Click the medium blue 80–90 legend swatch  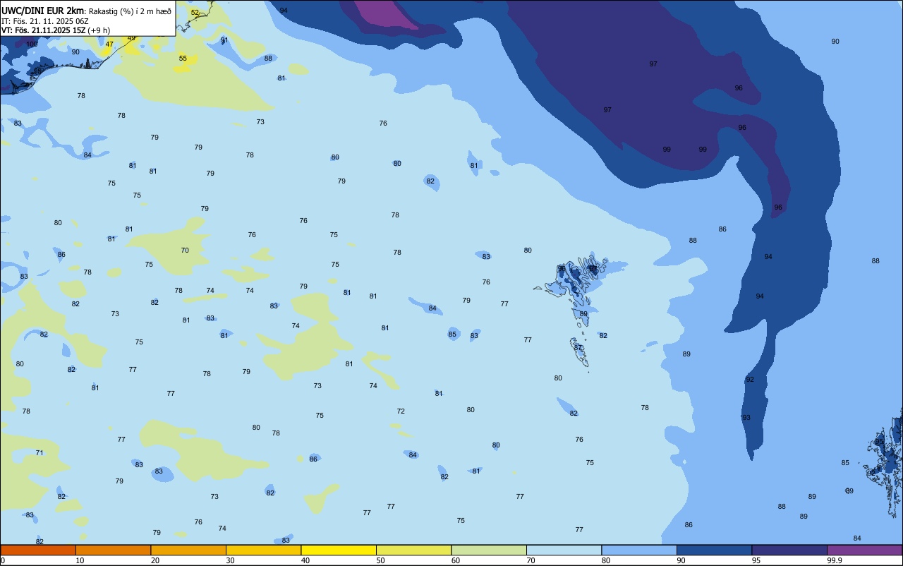639,550
